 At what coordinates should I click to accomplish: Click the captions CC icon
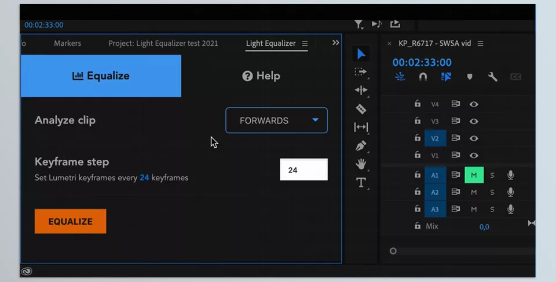515,76
